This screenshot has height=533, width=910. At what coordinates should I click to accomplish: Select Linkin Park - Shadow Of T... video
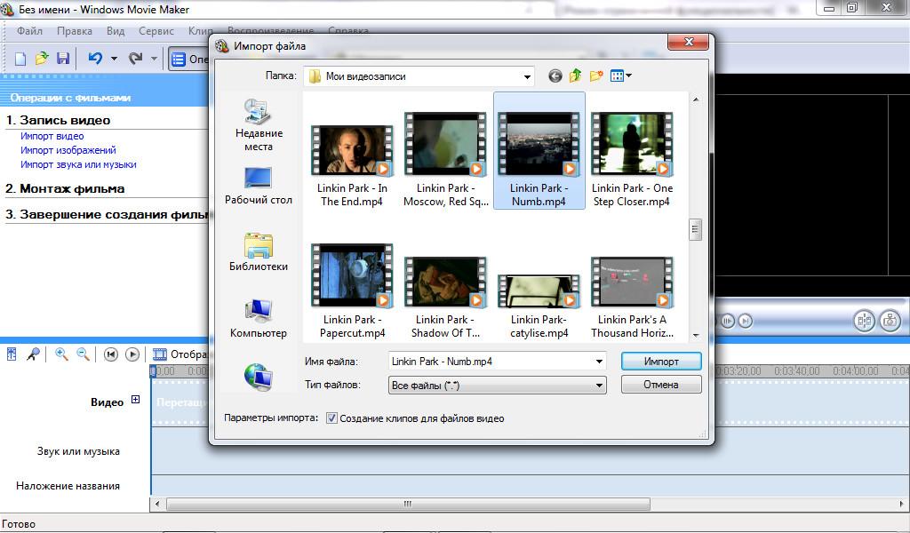(446, 298)
